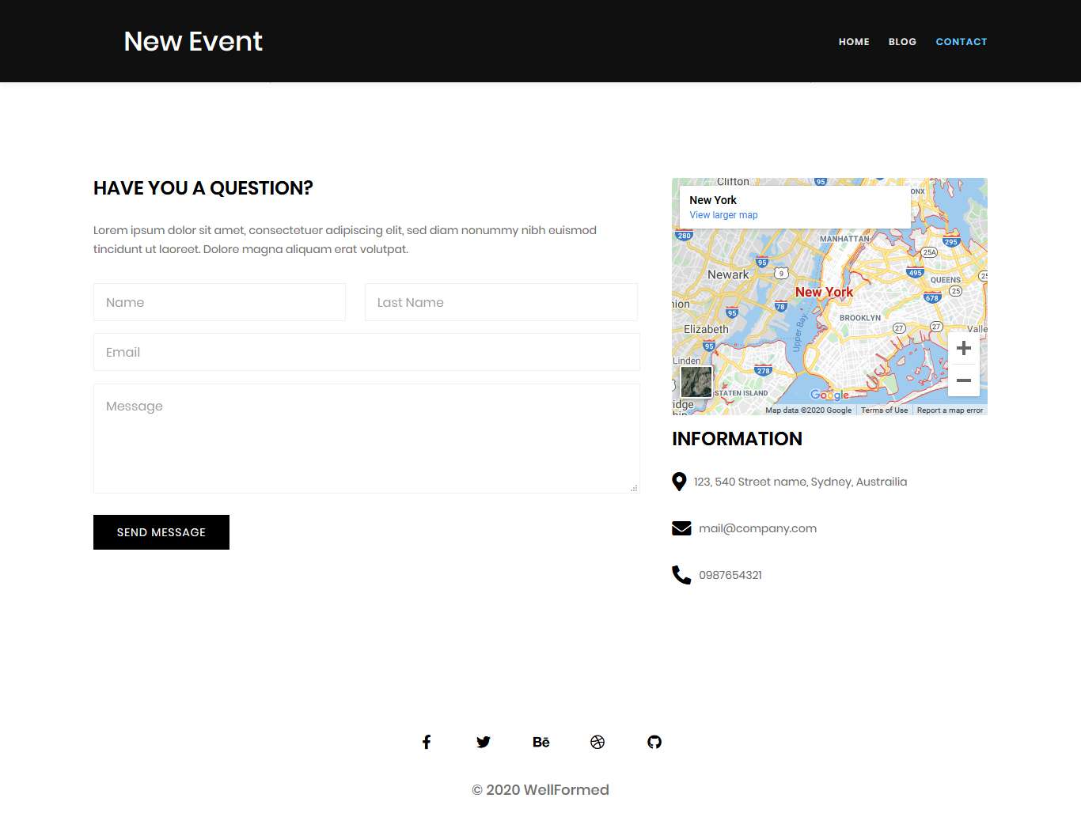This screenshot has width=1081, height=832.
Task: Click the envelope icon beside email address
Action: click(x=681, y=528)
